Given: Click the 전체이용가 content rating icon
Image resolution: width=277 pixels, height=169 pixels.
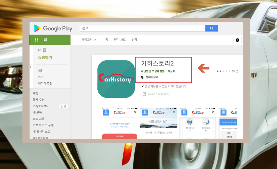Looking at the screenshot, I should coord(143,77).
